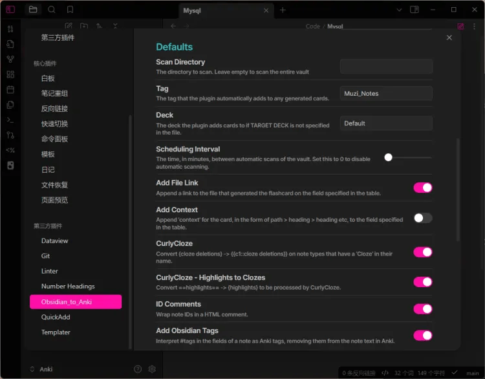Close the settings dialog
This screenshot has height=379, width=485.
(x=449, y=38)
